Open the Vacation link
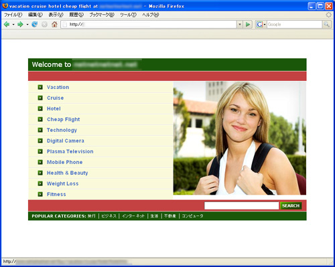The width and height of the screenshot is (335, 267). pos(58,87)
